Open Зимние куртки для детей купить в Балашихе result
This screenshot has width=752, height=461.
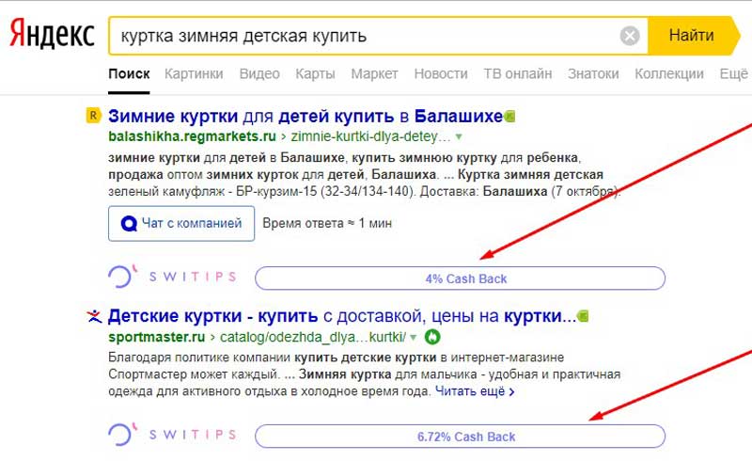305,116
